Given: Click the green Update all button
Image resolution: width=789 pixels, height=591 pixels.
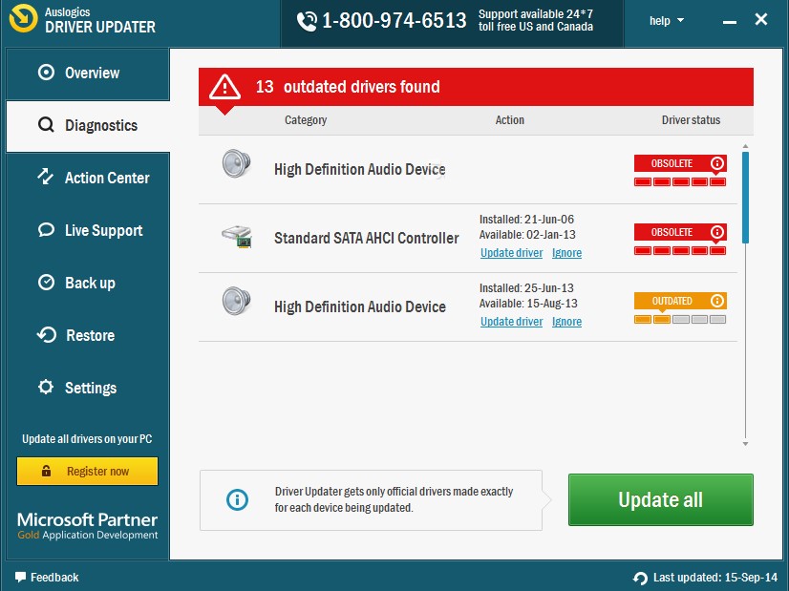Looking at the screenshot, I should [x=661, y=499].
